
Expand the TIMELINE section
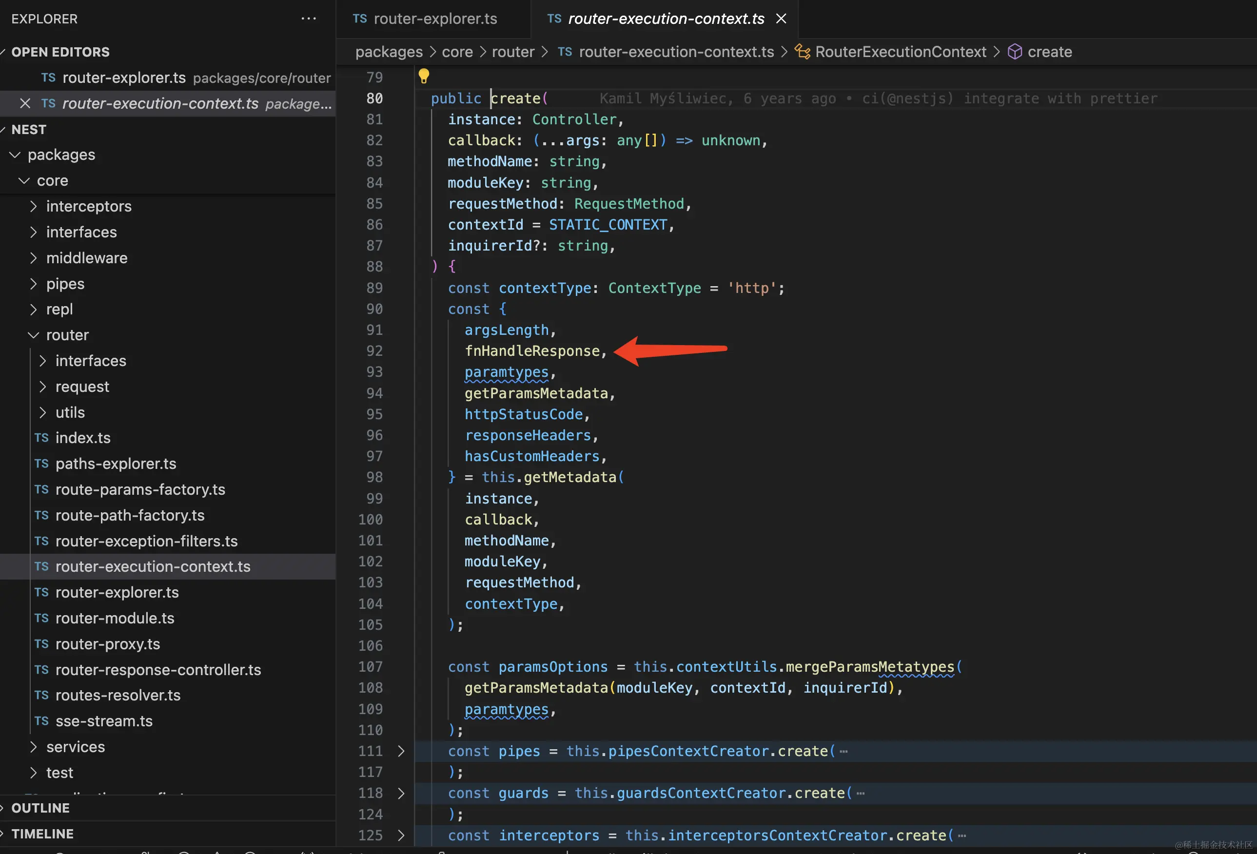tap(42, 834)
